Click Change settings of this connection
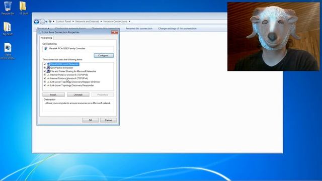This screenshot has width=322, height=181. click(177, 29)
